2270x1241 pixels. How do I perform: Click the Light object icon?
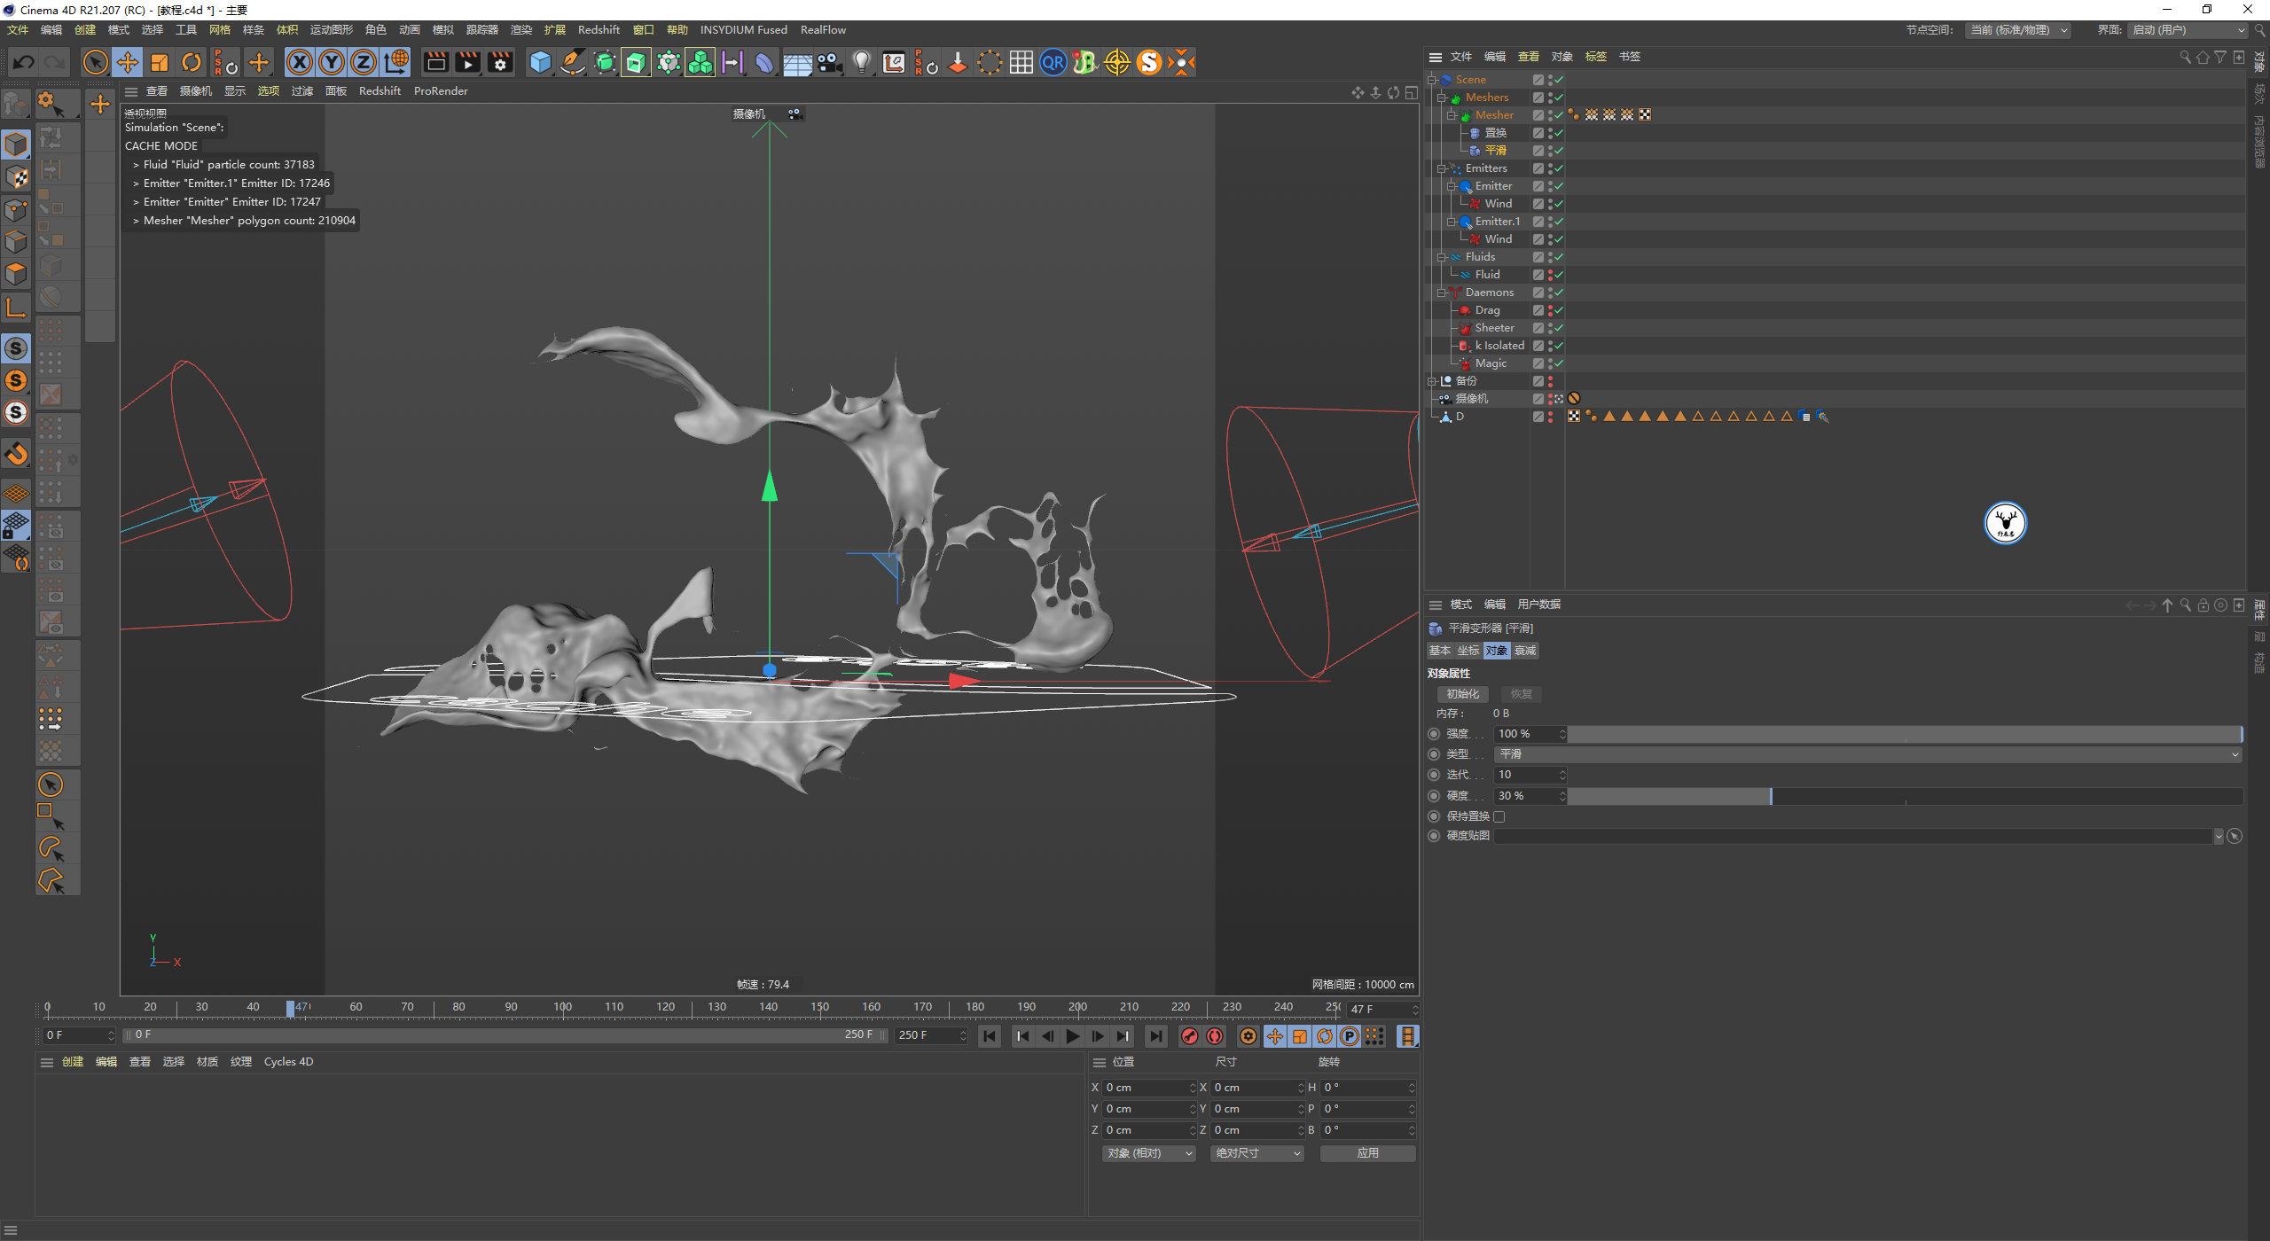(x=861, y=62)
